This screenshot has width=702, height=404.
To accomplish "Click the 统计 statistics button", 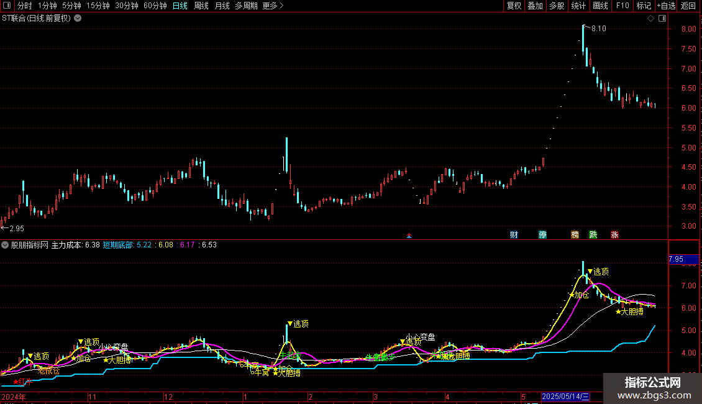I will click(578, 6).
